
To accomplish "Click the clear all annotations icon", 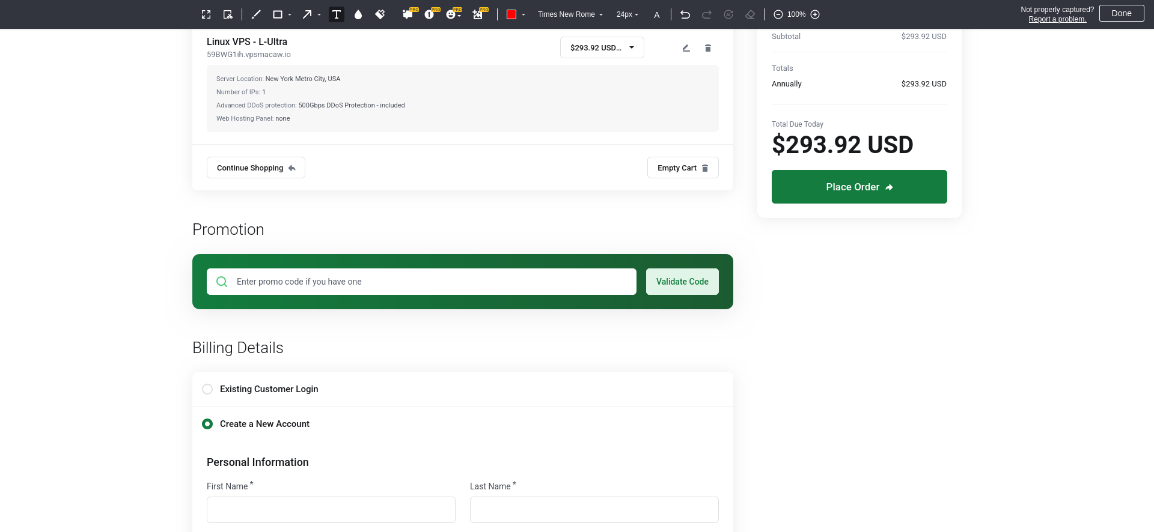I will click(x=728, y=14).
